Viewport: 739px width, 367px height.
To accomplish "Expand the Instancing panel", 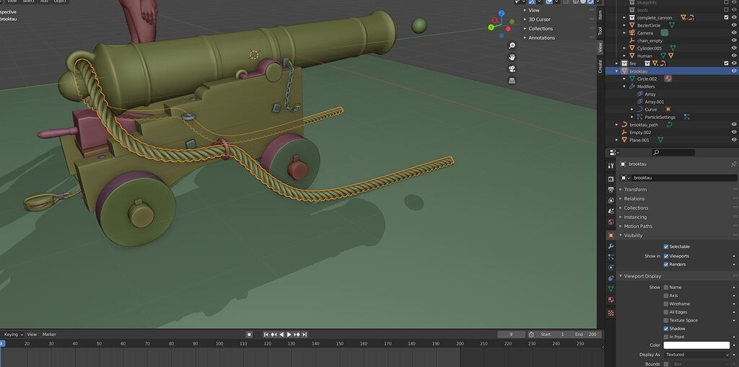I will (x=635, y=217).
